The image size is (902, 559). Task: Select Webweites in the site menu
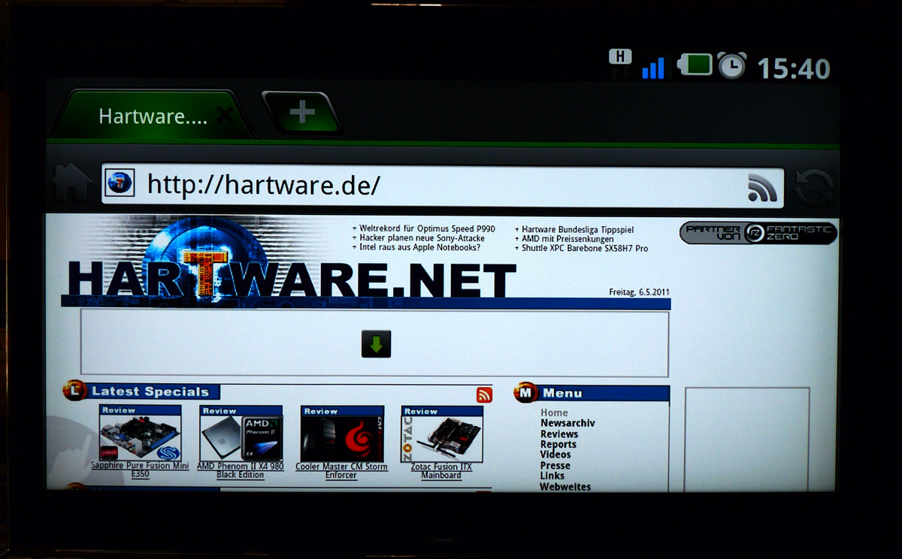[565, 486]
